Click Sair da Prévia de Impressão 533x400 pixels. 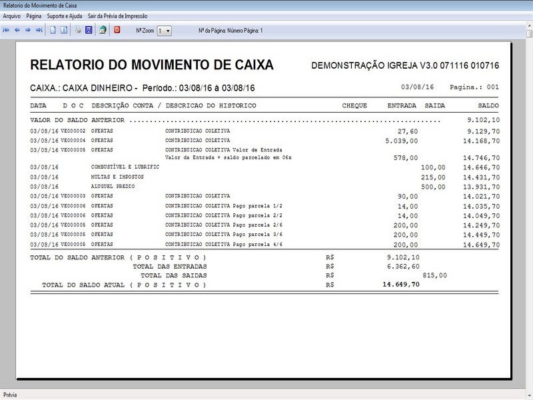pyautogui.click(x=118, y=16)
